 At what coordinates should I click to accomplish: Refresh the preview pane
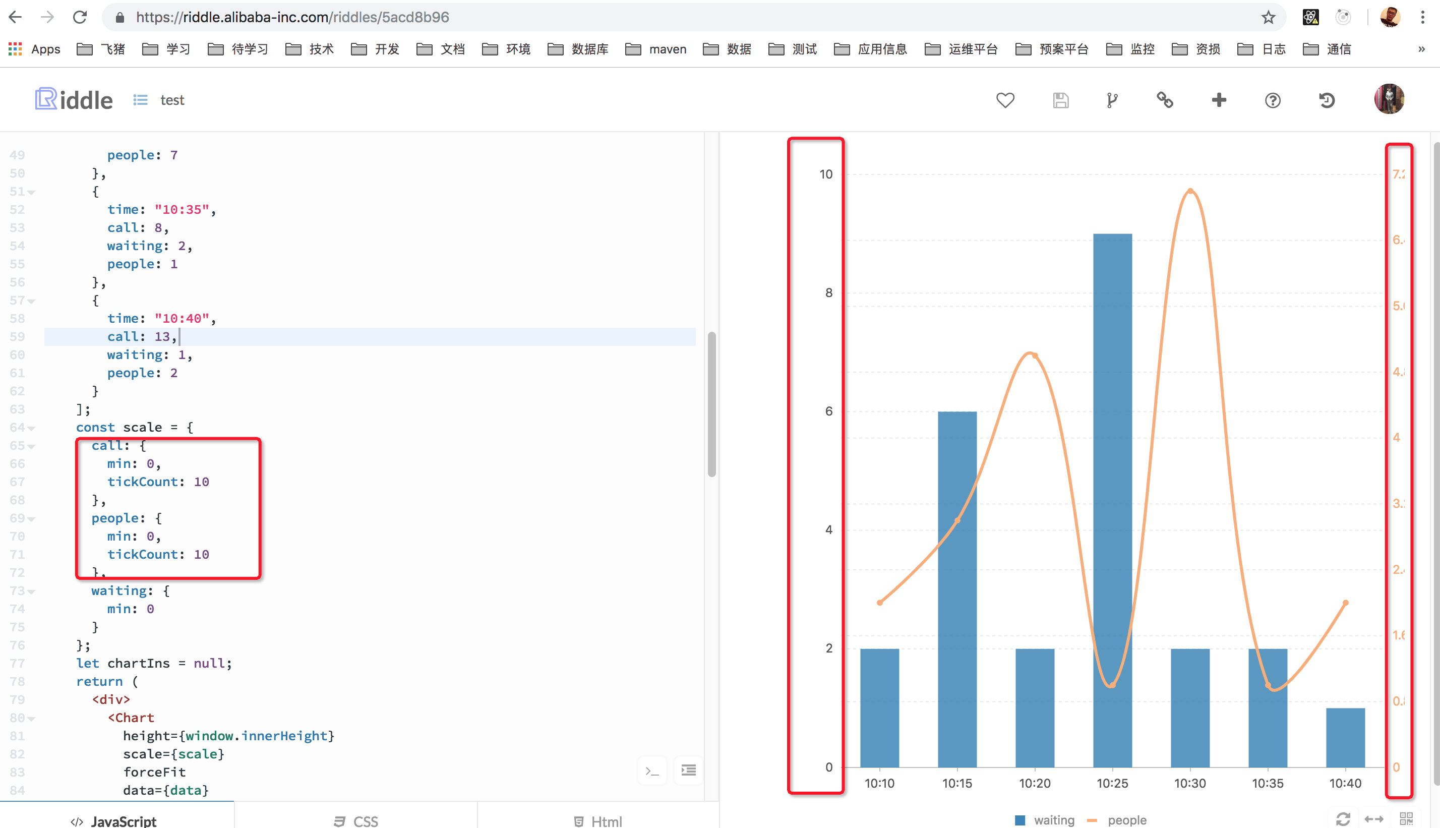coord(1343,819)
